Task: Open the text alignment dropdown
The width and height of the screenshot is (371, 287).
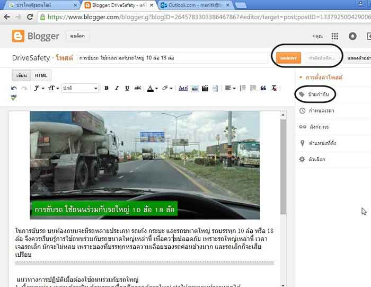Action: click(x=230, y=88)
